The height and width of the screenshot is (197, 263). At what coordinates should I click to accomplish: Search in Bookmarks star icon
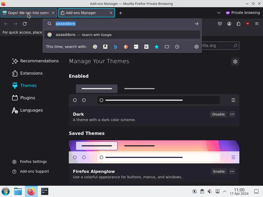pyautogui.click(x=156, y=47)
